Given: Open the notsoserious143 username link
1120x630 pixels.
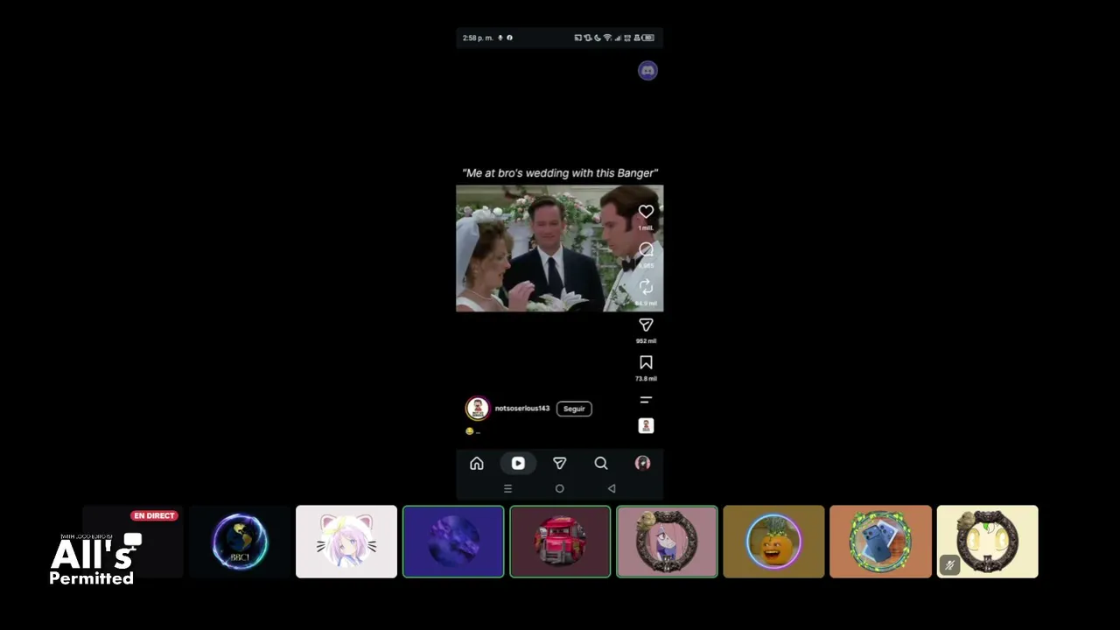Looking at the screenshot, I should point(522,409).
